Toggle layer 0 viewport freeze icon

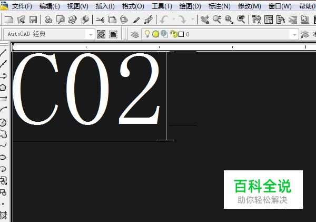click(x=164, y=34)
